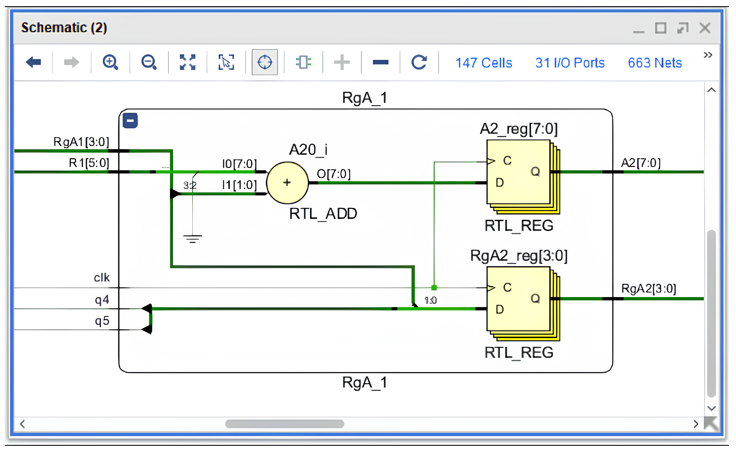Fit schematic to window with zoom fit
Screen dimensions: 736x452
(x=187, y=62)
